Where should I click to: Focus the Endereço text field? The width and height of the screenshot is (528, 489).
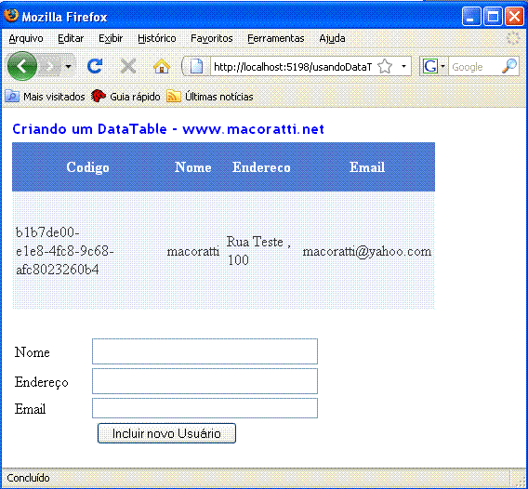click(205, 381)
